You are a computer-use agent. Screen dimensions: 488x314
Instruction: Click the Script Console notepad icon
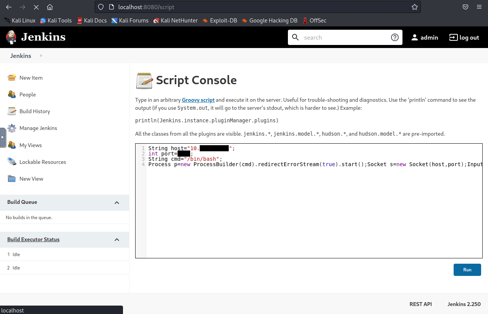pyautogui.click(x=144, y=80)
